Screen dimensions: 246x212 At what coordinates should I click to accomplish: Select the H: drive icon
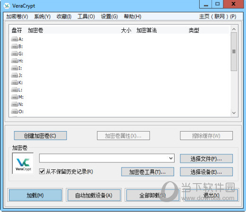[14, 61]
